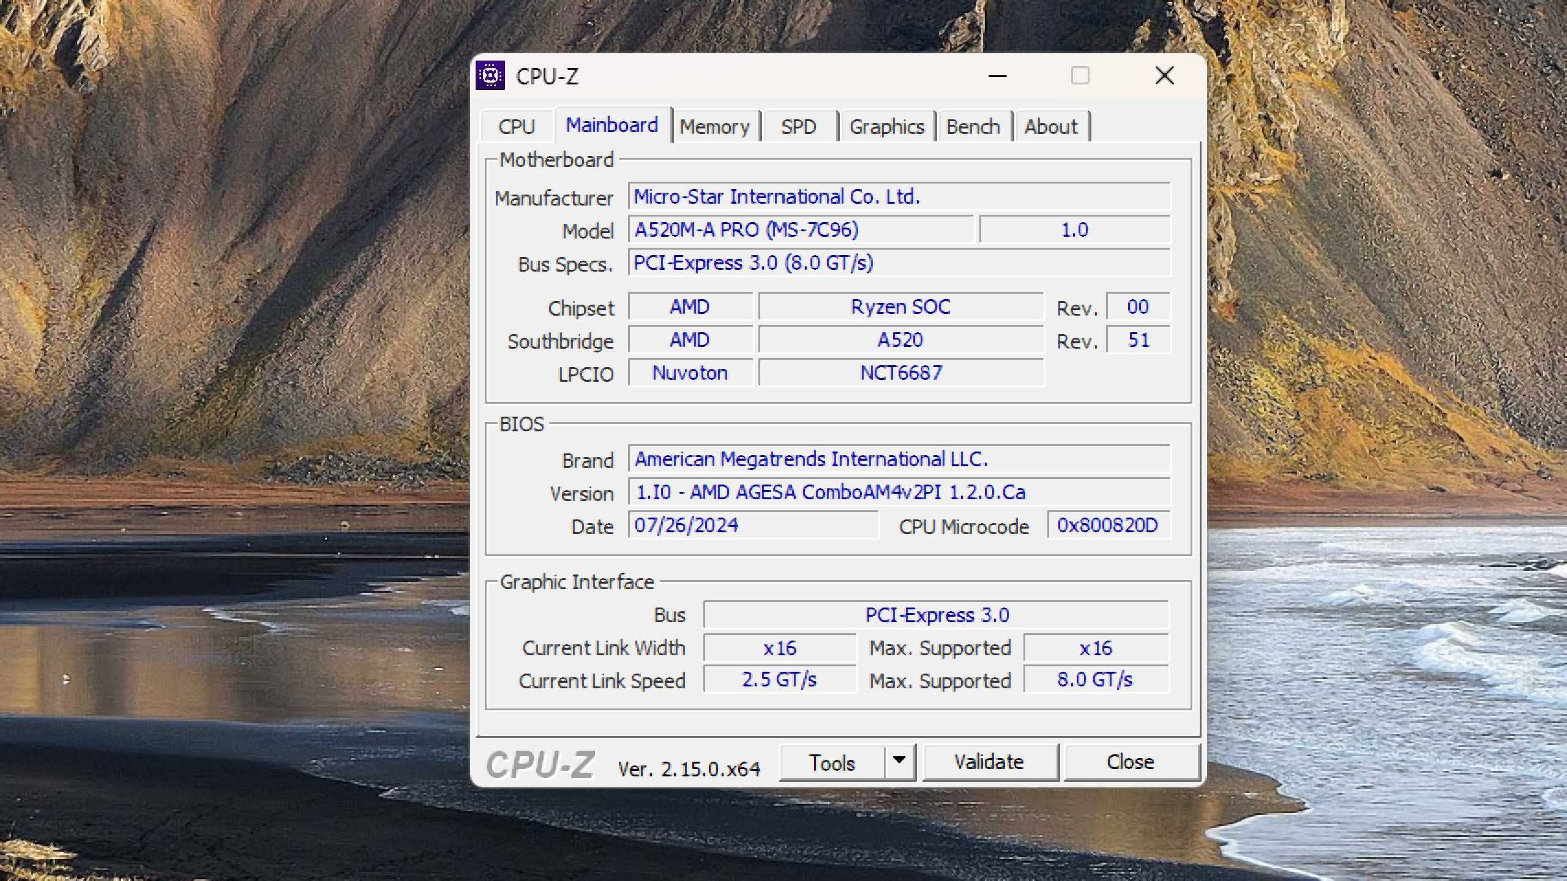
Task: Click Max. Supported speed value 8.0 GT/s
Action: pyautogui.click(x=1096, y=680)
